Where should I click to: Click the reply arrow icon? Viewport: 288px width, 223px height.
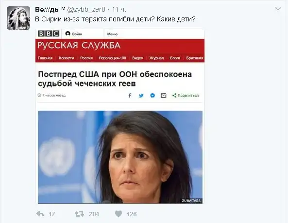coord(40,214)
